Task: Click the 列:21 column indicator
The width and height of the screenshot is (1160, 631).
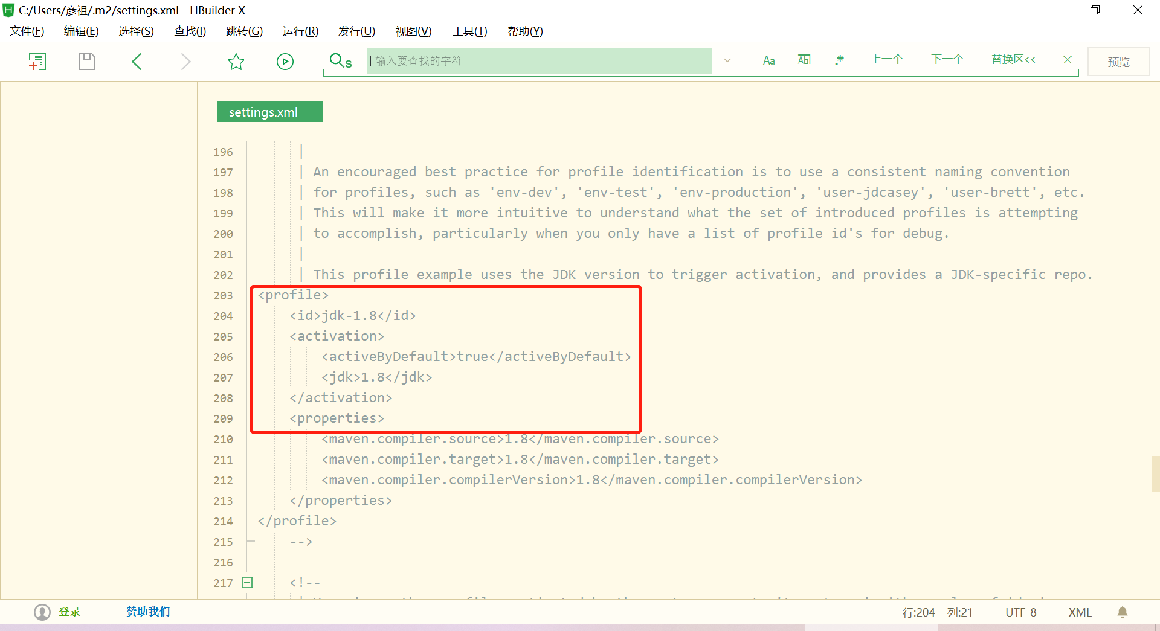Action: [x=960, y=612]
